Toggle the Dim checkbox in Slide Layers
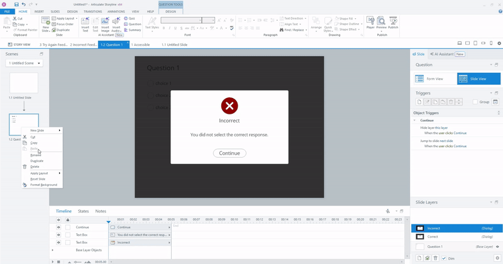The width and height of the screenshot is (503, 264). (443, 258)
